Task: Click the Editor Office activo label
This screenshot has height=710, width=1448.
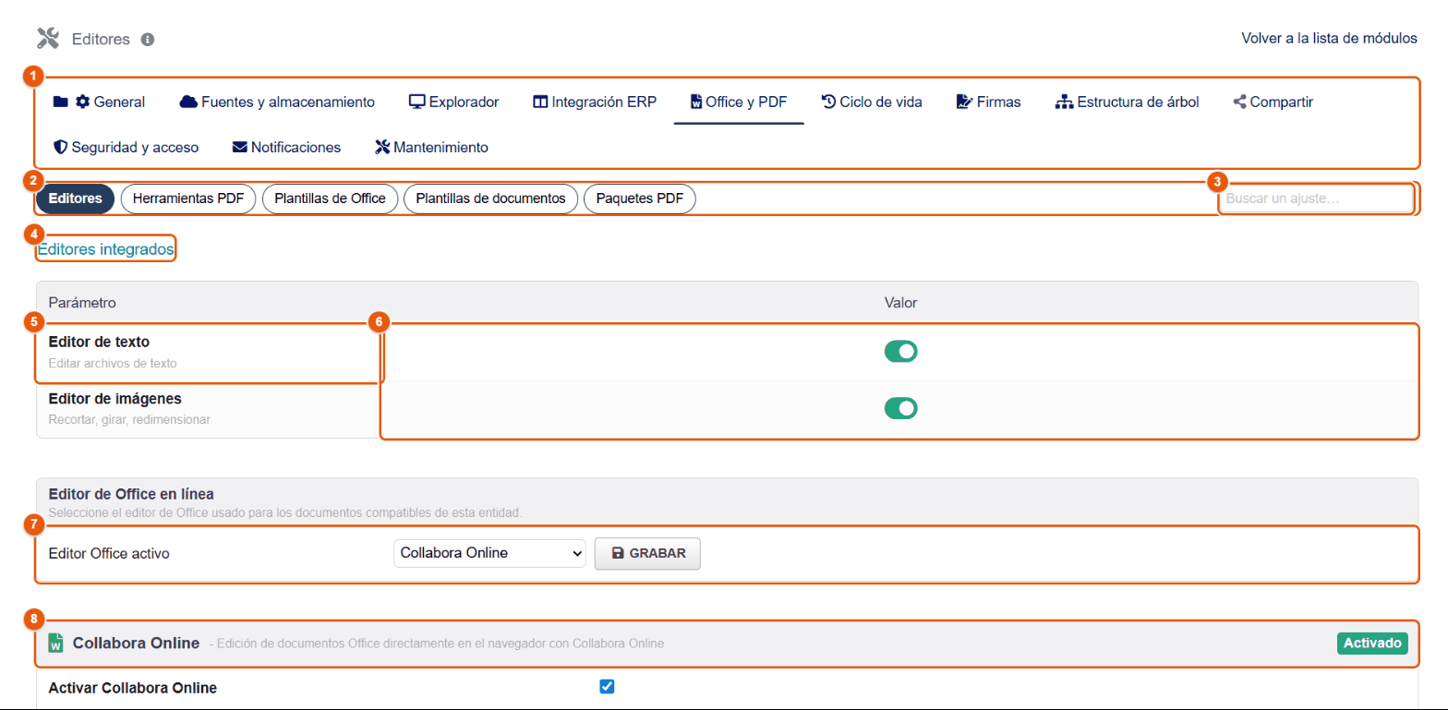Action: [x=109, y=554]
